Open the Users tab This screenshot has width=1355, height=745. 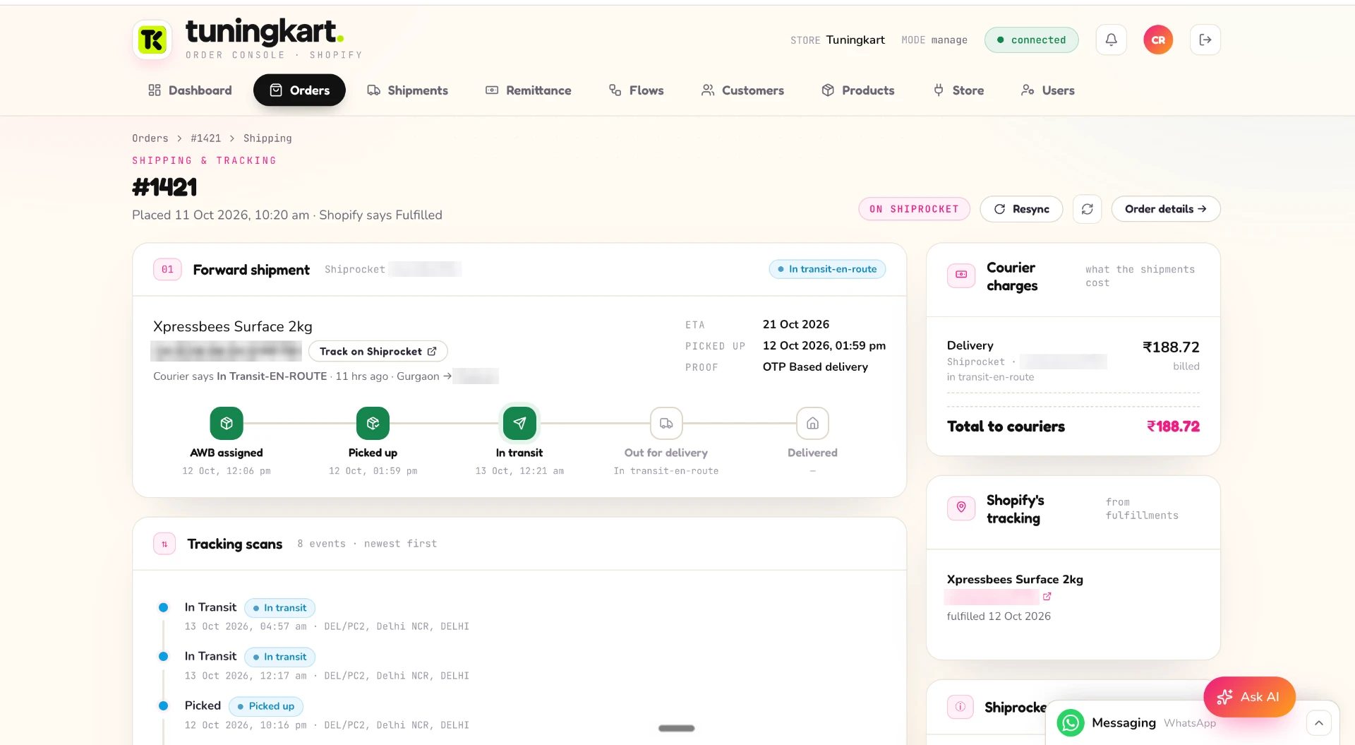click(x=1047, y=90)
